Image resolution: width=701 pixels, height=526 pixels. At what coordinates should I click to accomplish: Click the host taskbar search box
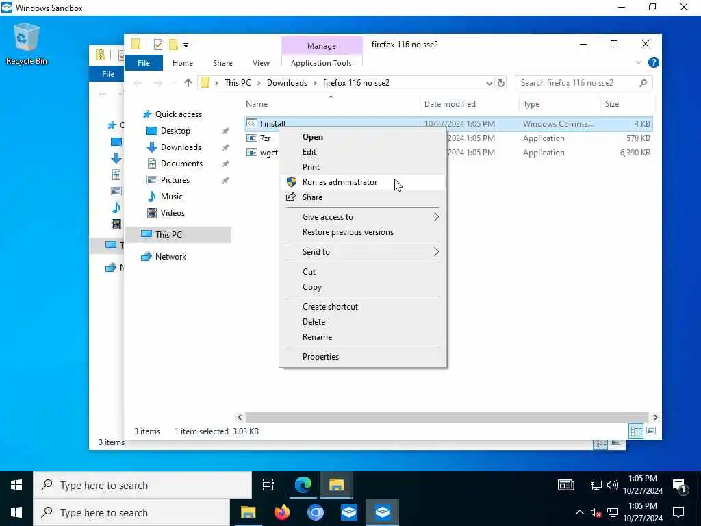pyautogui.click(x=131, y=512)
